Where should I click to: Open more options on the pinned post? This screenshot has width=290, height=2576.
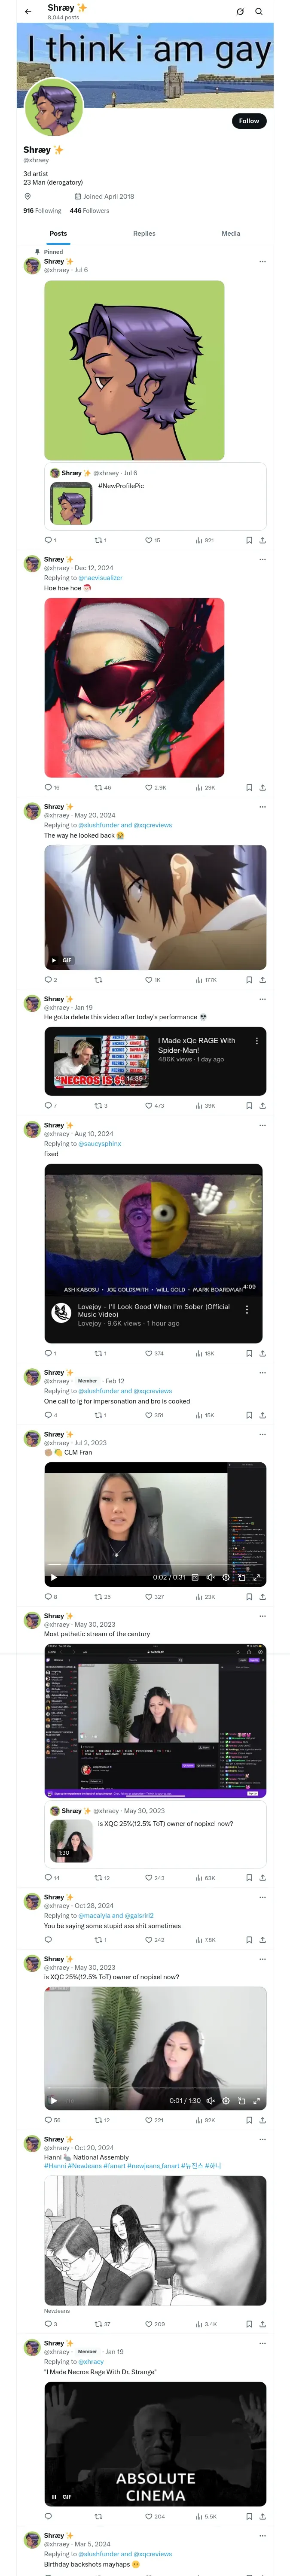[x=263, y=261]
